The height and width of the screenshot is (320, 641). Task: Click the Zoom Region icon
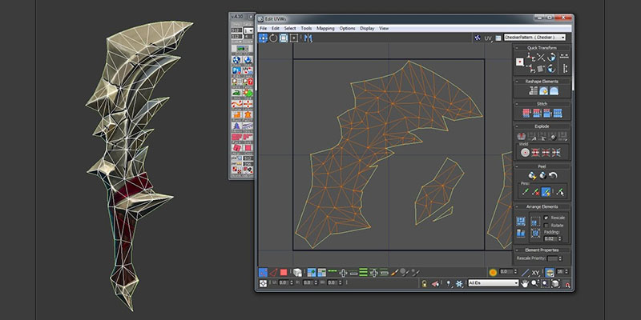point(546,283)
